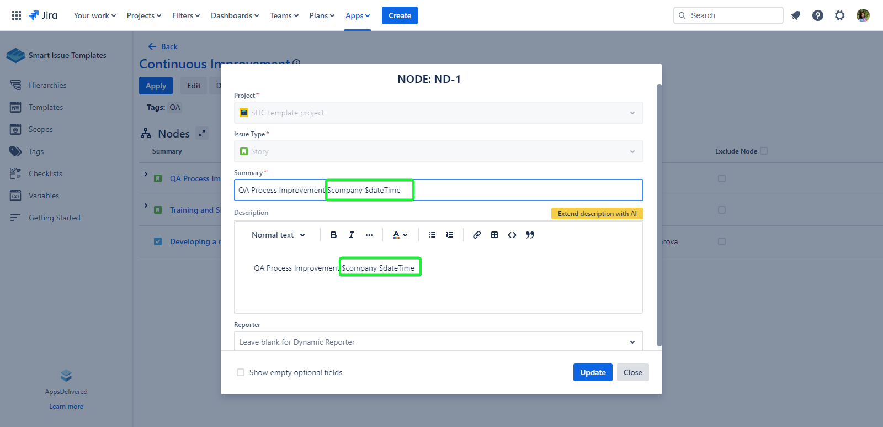Image resolution: width=883 pixels, height=427 pixels.
Task: Open the Jira notifications bell
Action: point(795,15)
